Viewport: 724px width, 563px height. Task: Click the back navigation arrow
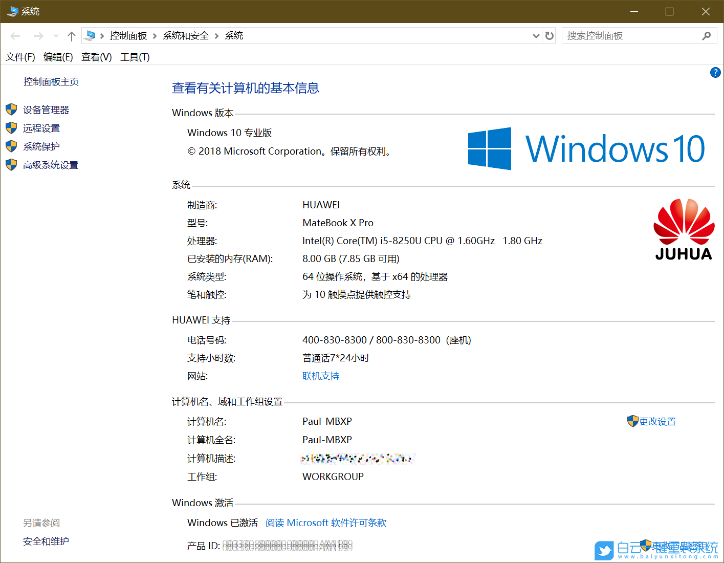click(x=15, y=35)
